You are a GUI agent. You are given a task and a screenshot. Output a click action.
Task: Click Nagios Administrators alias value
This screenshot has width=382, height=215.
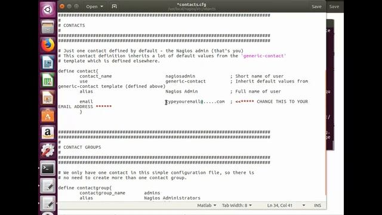[172, 198]
